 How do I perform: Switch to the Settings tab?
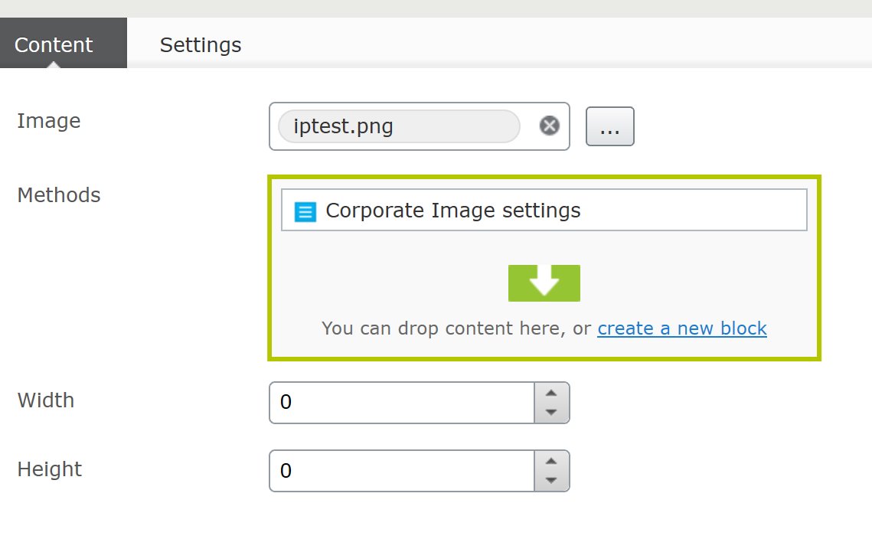(200, 45)
